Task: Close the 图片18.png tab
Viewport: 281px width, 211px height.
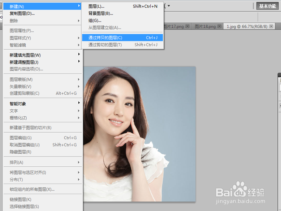Action: point(219,26)
